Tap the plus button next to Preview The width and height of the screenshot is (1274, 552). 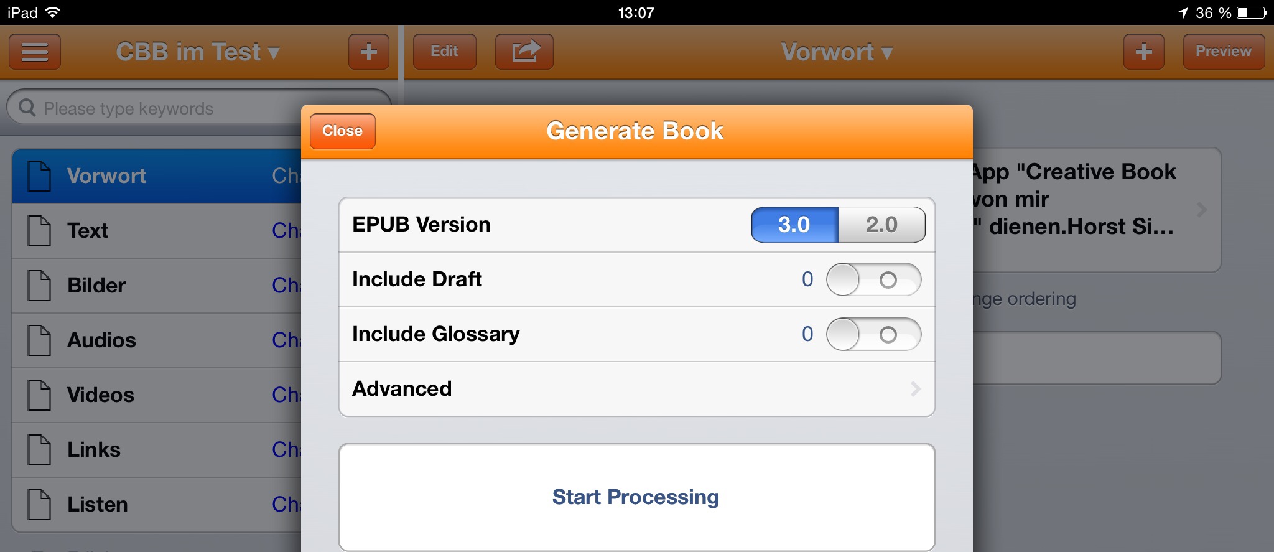click(x=1143, y=52)
